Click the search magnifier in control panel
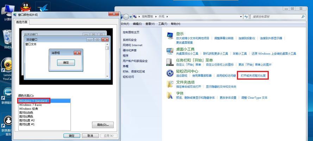The width and height of the screenshot is (313, 141). (303, 17)
